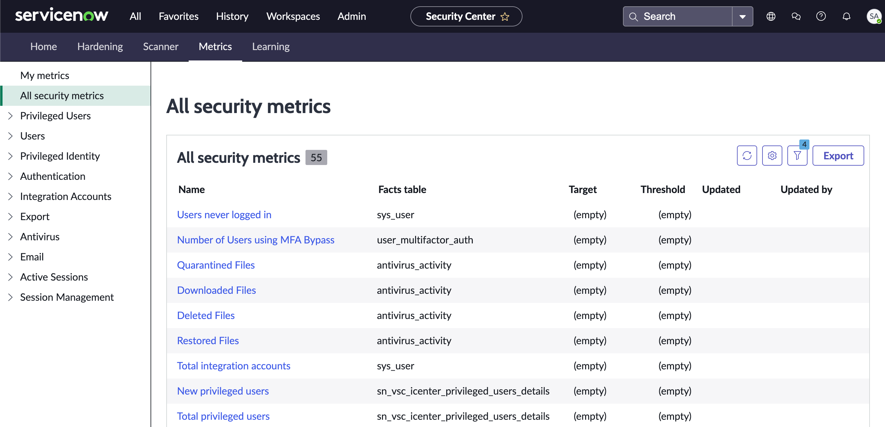Sort by the Facts table column header
This screenshot has width=885, height=427.
tap(402, 190)
